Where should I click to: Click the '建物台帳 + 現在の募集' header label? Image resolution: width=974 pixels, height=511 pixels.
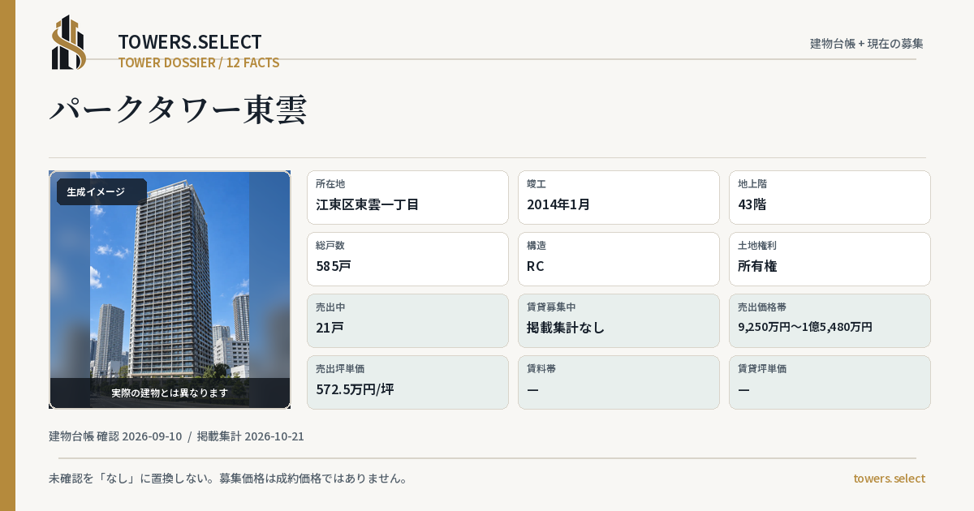click(867, 44)
